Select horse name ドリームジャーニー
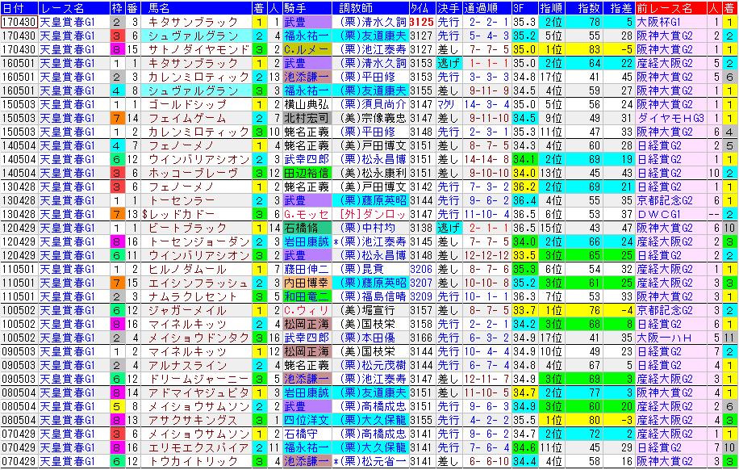This screenshot has width=739, height=470. 199,379
